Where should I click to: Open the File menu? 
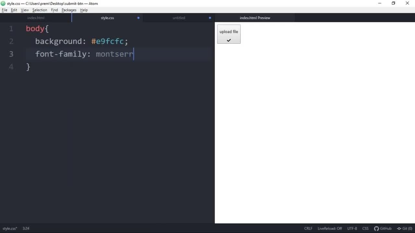[x=5, y=10]
